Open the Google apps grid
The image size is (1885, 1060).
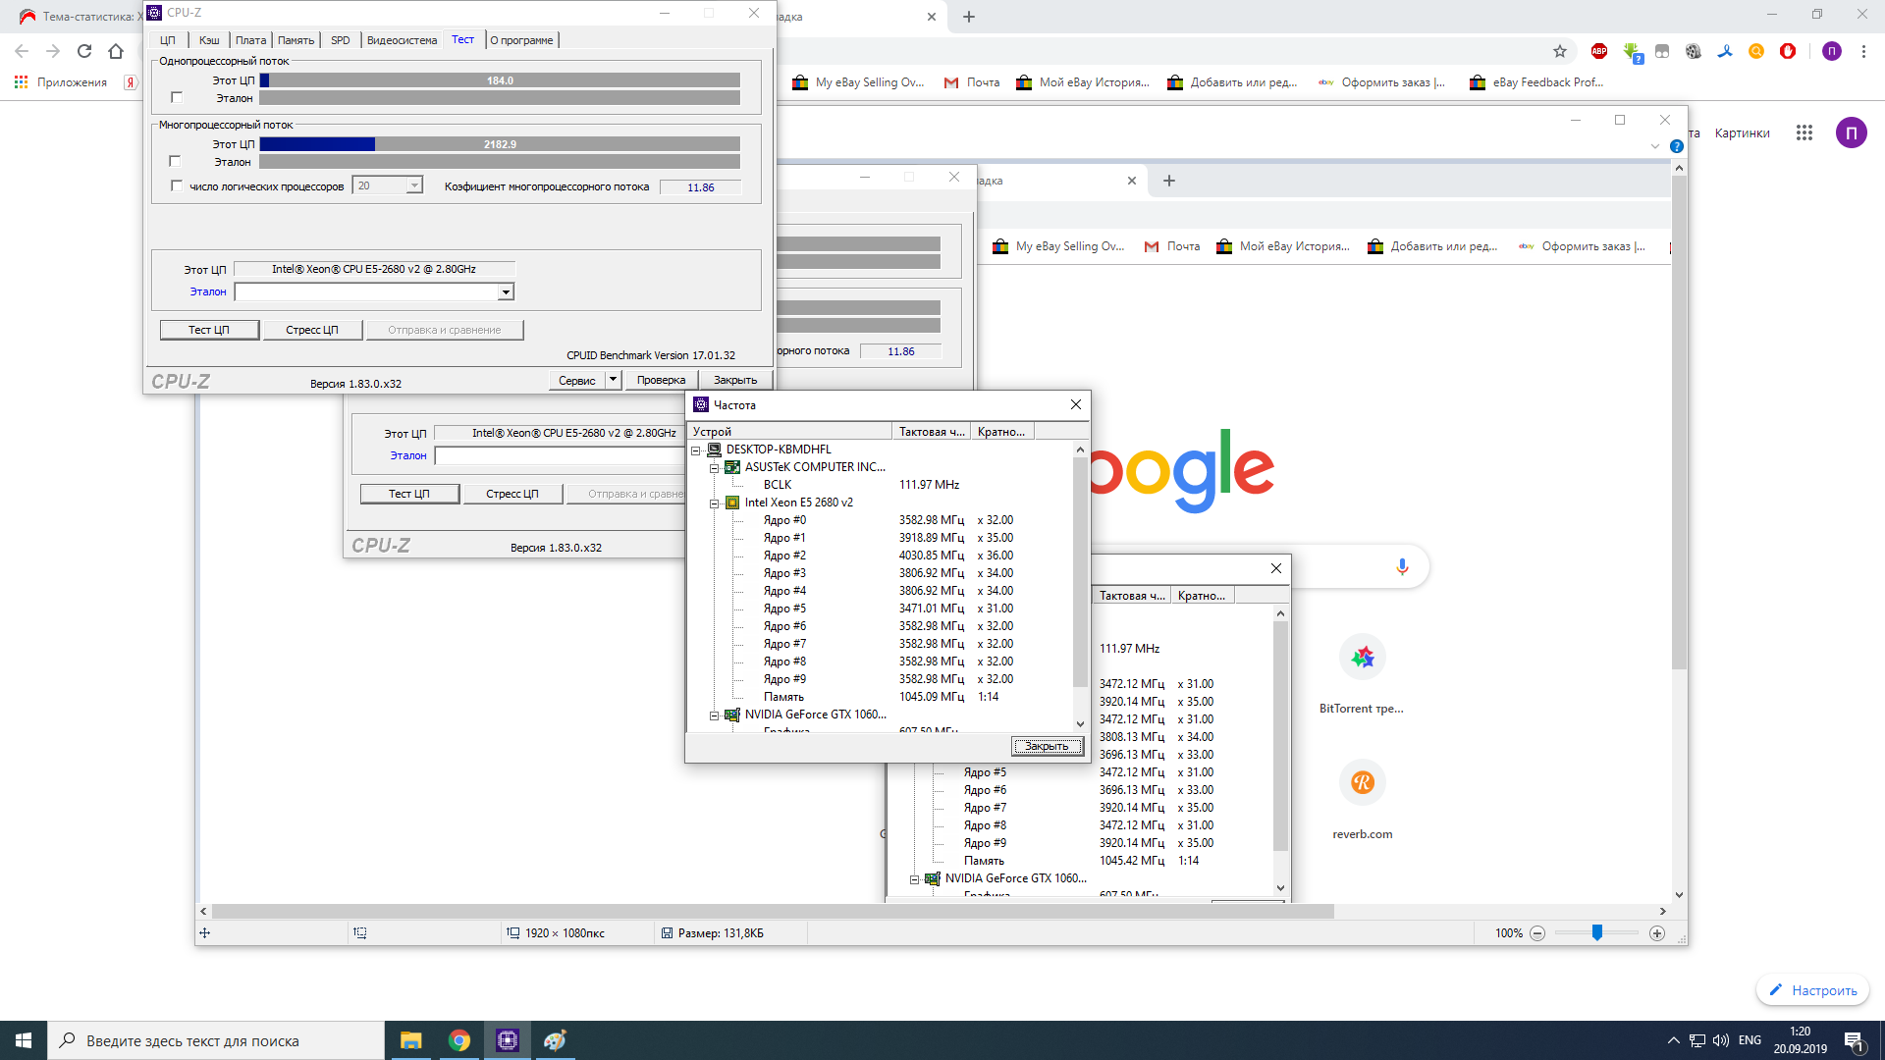pyautogui.click(x=1804, y=132)
